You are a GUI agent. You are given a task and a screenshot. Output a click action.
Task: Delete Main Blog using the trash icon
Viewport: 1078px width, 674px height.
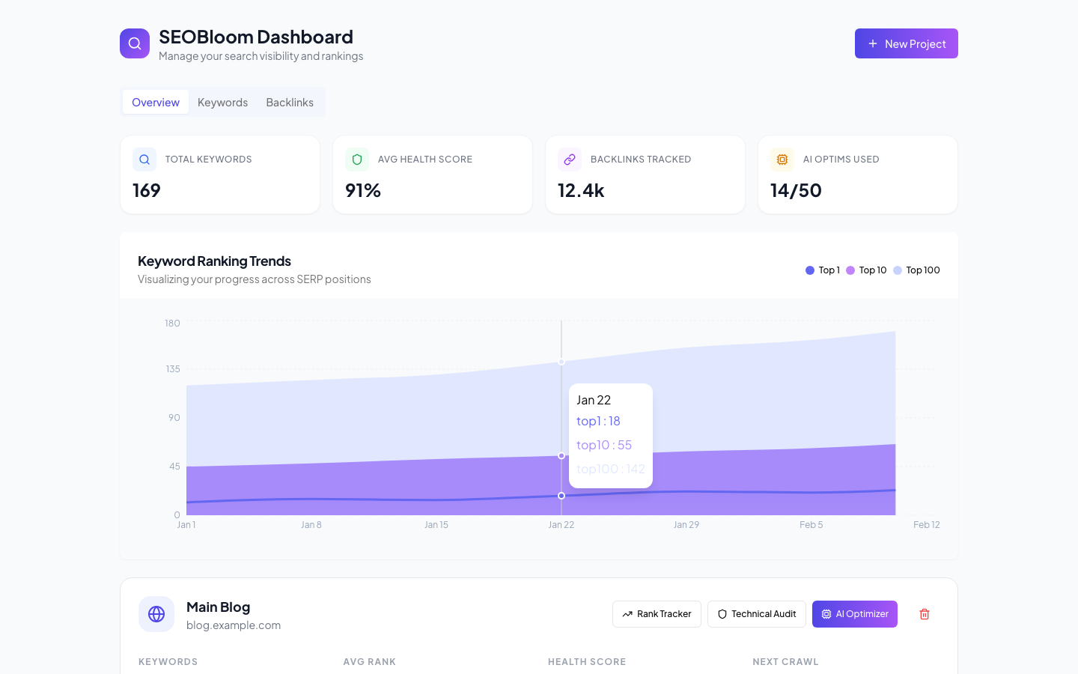point(924,614)
